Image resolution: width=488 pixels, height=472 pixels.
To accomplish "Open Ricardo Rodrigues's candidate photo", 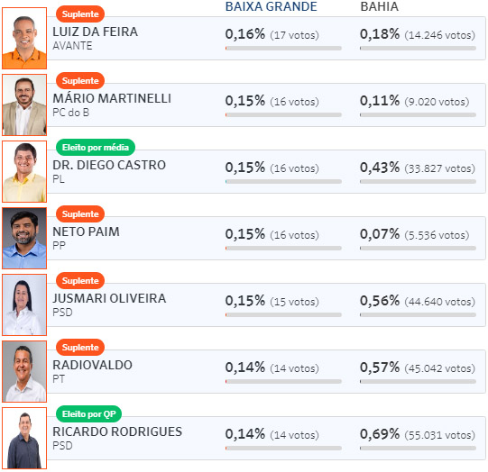I will [x=24, y=438].
